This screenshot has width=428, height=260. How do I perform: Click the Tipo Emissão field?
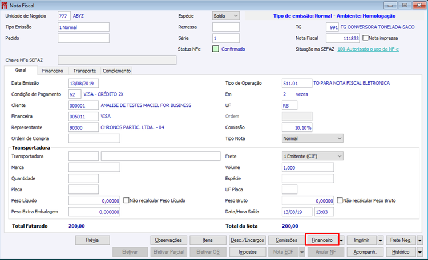click(83, 27)
